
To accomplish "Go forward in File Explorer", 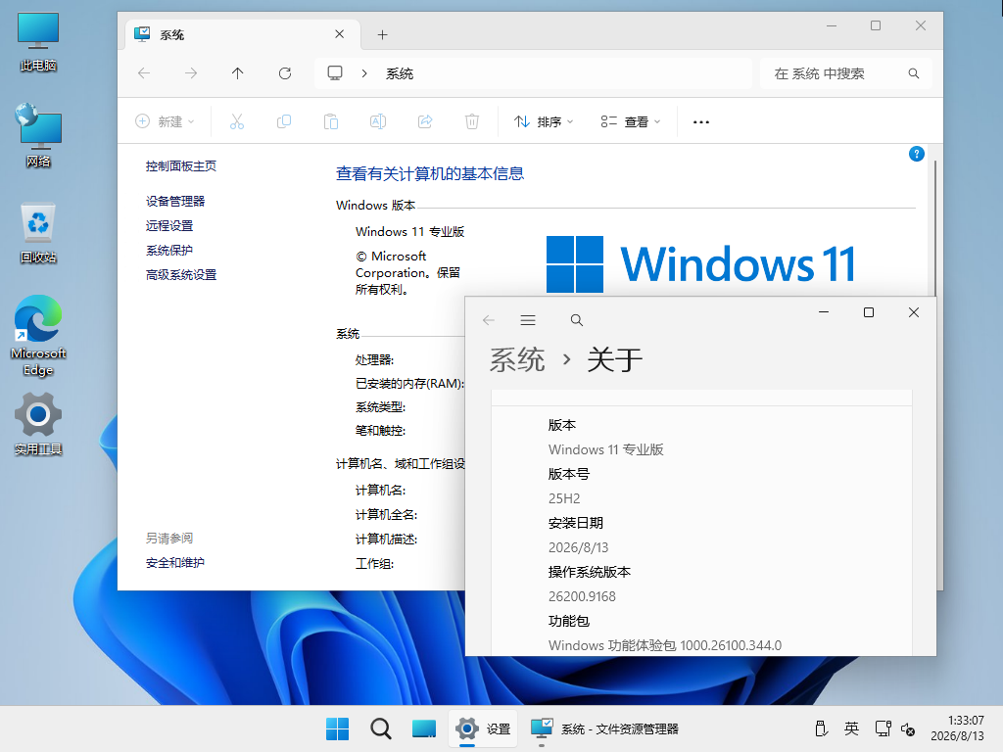I will [x=191, y=73].
